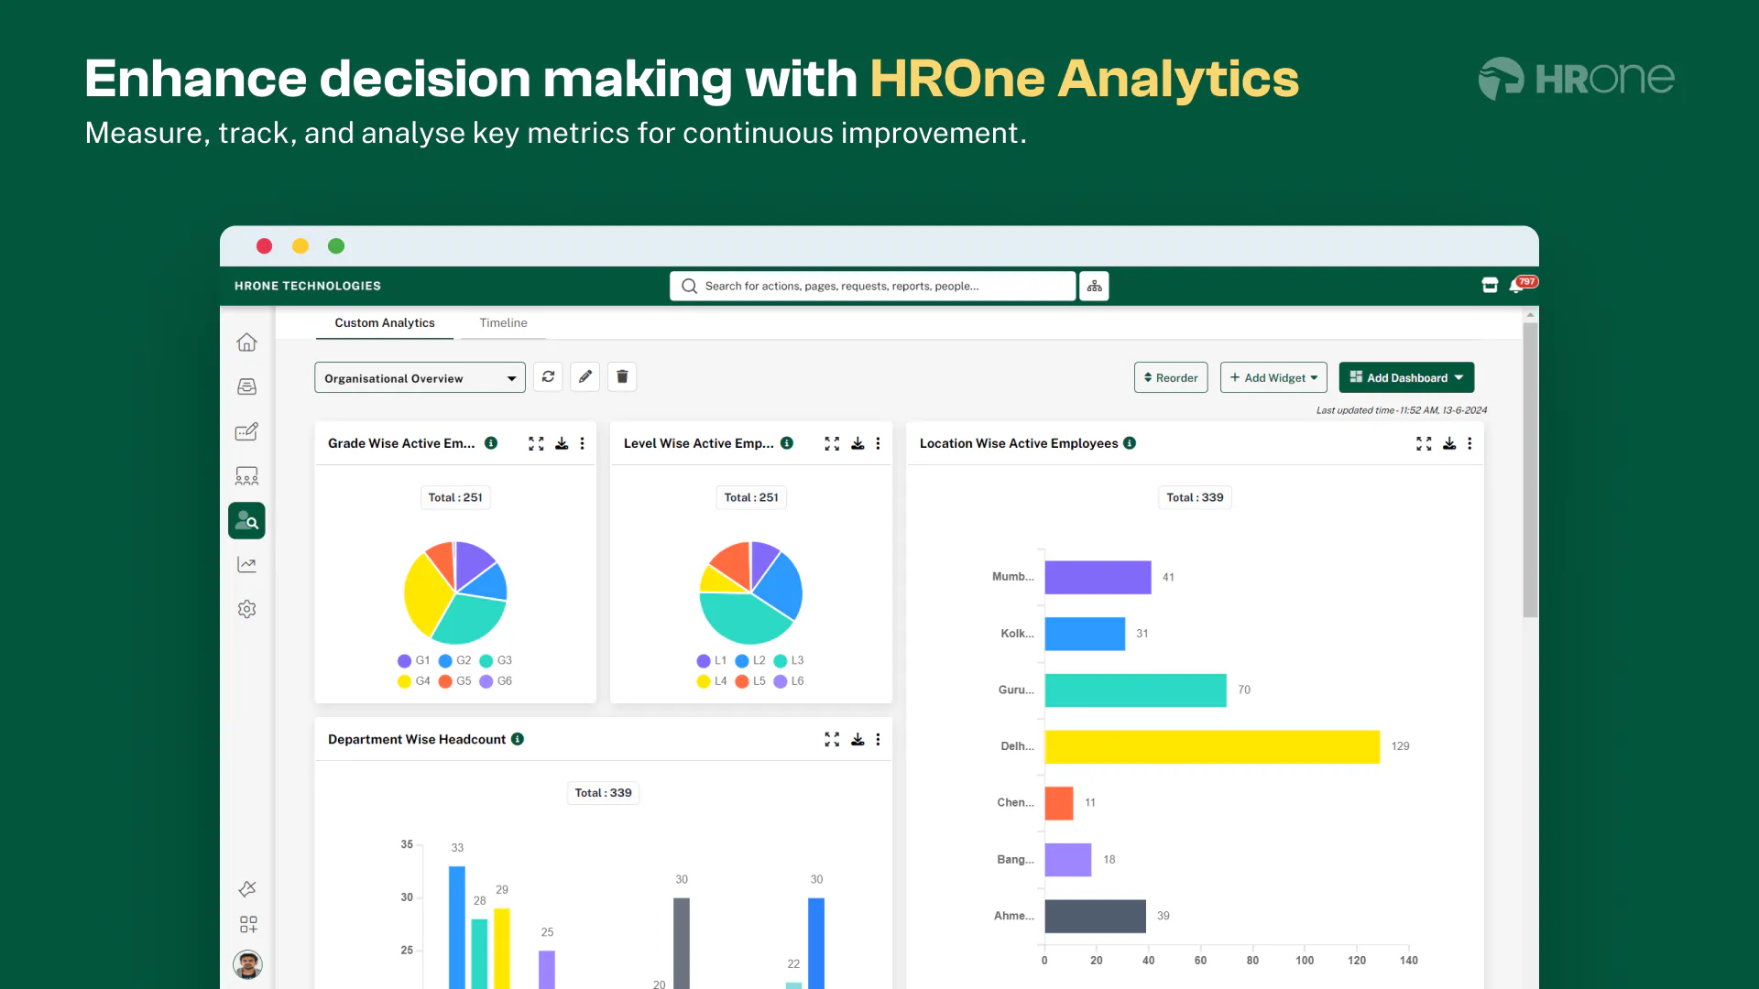Open the Inbox icon in the sidebar
The width and height of the screenshot is (1759, 989).
coord(246,386)
